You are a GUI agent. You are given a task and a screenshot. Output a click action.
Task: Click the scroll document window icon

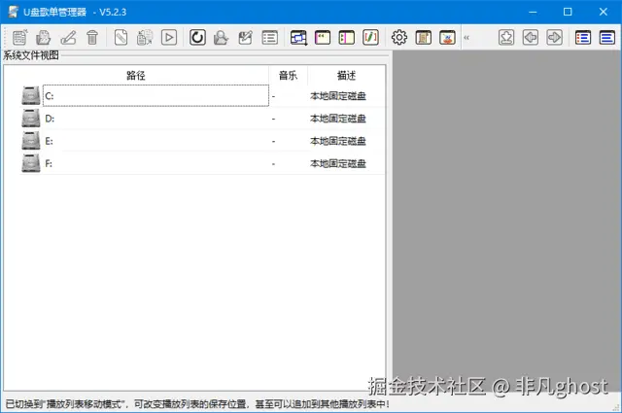click(424, 38)
